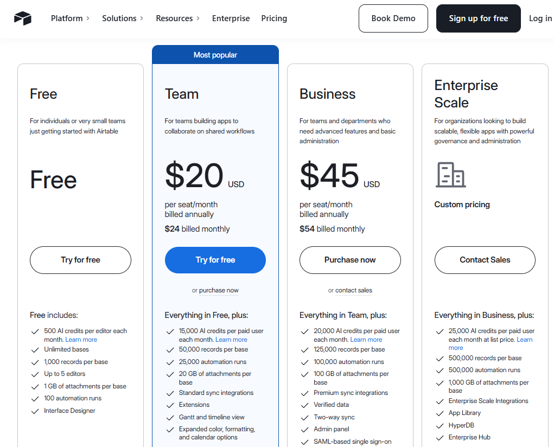554x447 pixels.
Task: Click '1,000 GB of attachments per base'
Action: click(489, 387)
